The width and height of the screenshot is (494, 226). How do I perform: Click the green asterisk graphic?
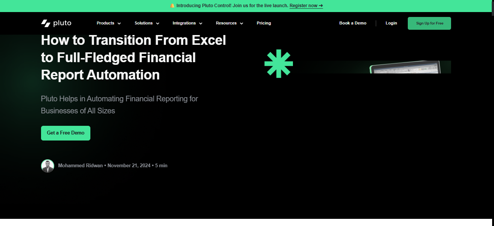279,64
